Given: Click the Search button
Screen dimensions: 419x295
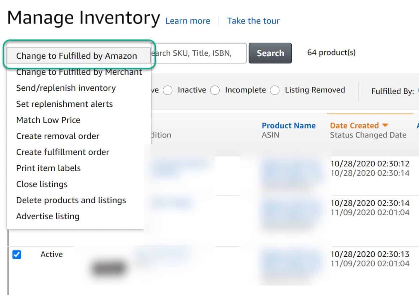Looking at the screenshot, I should pyautogui.click(x=270, y=53).
